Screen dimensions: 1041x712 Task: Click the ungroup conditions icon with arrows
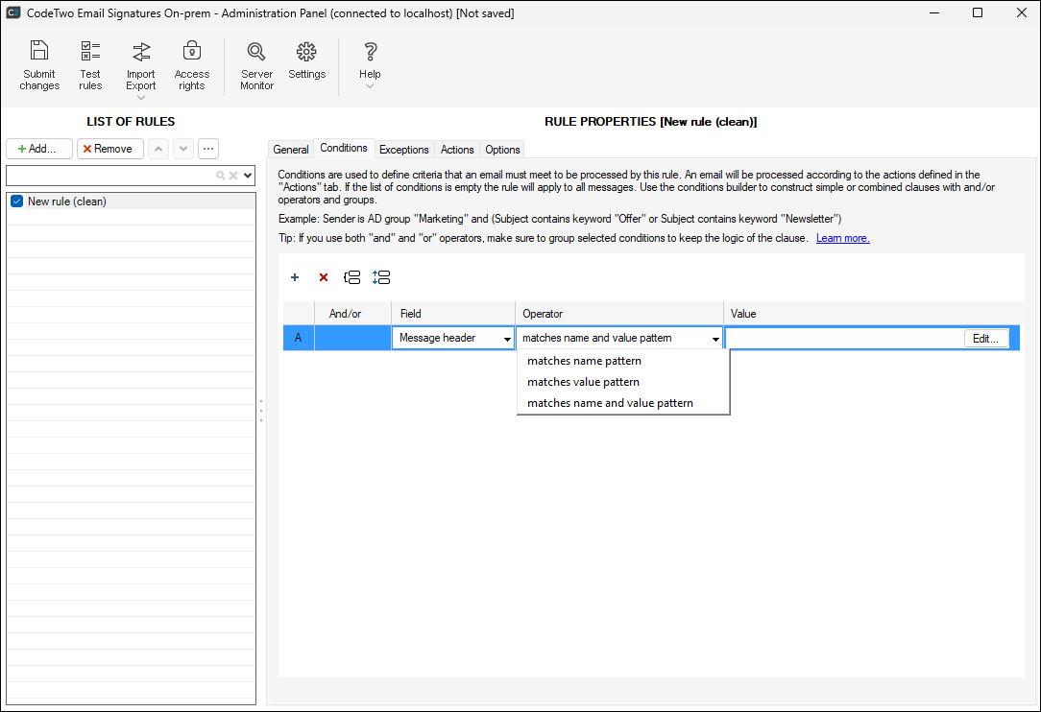(381, 277)
